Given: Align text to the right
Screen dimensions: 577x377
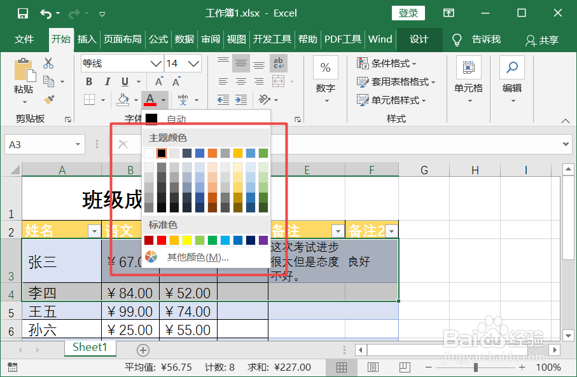Looking at the screenshot, I should click(259, 81).
